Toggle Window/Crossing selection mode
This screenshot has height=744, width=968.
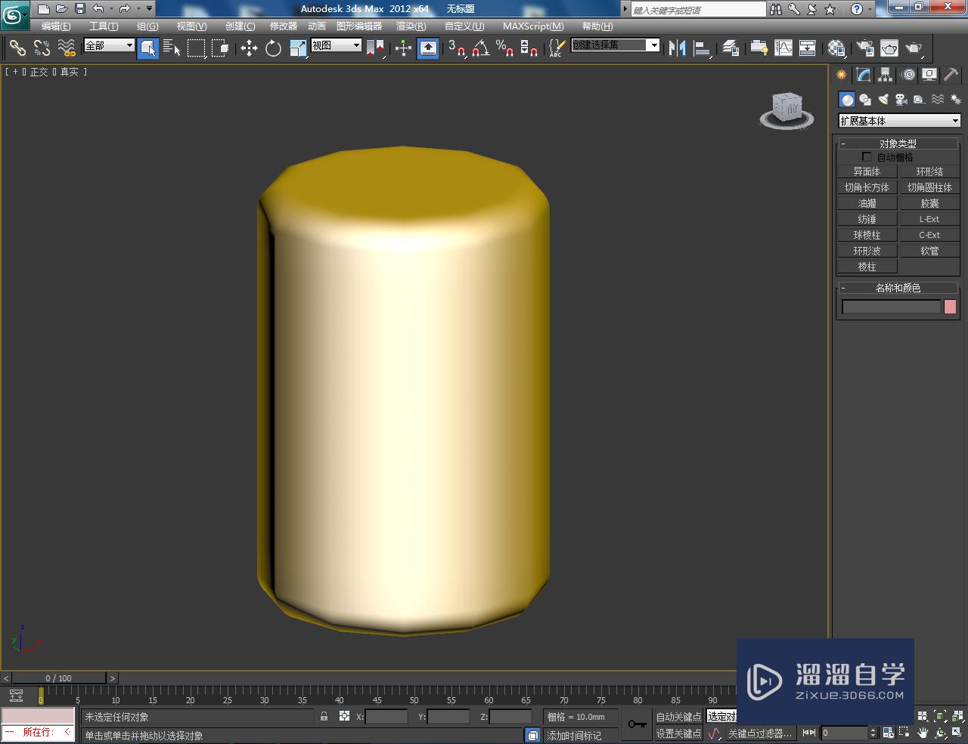pos(220,48)
